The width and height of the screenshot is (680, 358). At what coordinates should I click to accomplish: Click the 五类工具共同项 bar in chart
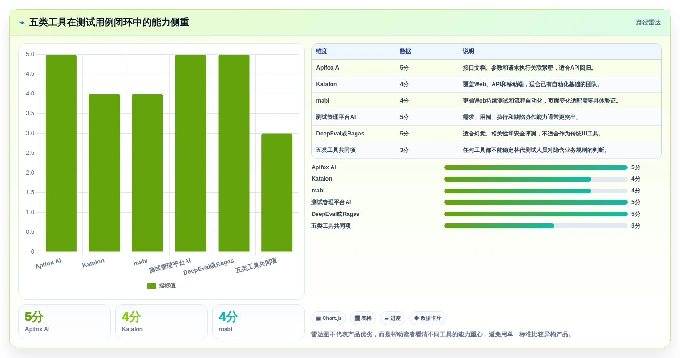pos(277,192)
